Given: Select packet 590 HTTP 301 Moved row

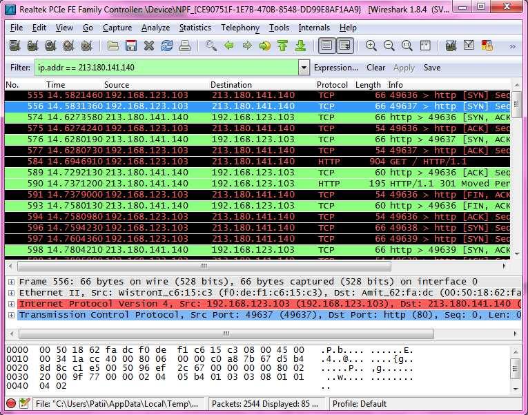Looking at the screenshot, I should pos(257,184).
